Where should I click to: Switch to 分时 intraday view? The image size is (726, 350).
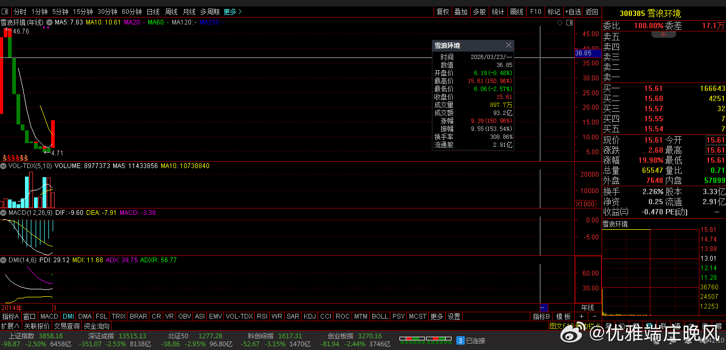[x=20, y=11]
